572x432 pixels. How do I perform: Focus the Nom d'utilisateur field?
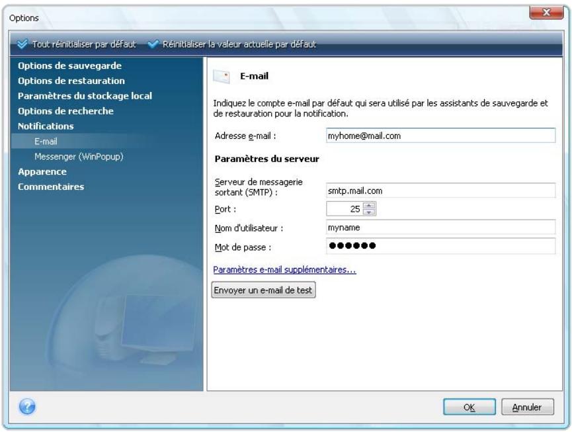point(440,227)
